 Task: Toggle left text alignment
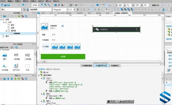(x=88, y=10)
